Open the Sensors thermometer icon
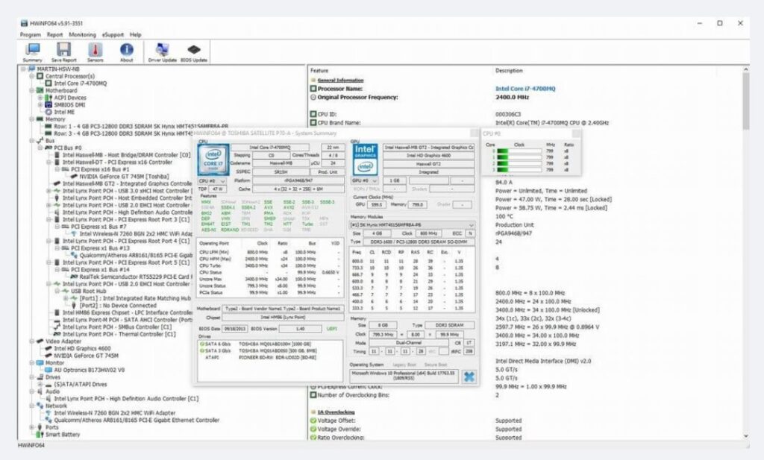Image resolution: width=764 pixels, height=460 pixels. pos(95,51)
